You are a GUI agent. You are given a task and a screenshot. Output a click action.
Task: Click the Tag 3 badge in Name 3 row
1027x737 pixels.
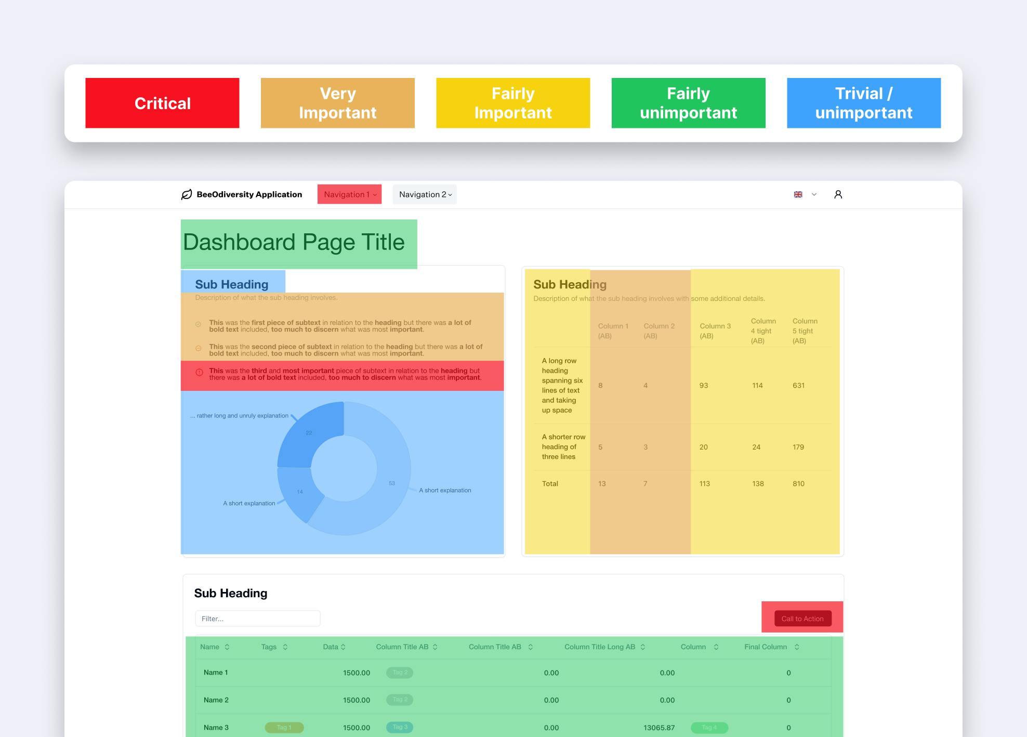[400, 727]
